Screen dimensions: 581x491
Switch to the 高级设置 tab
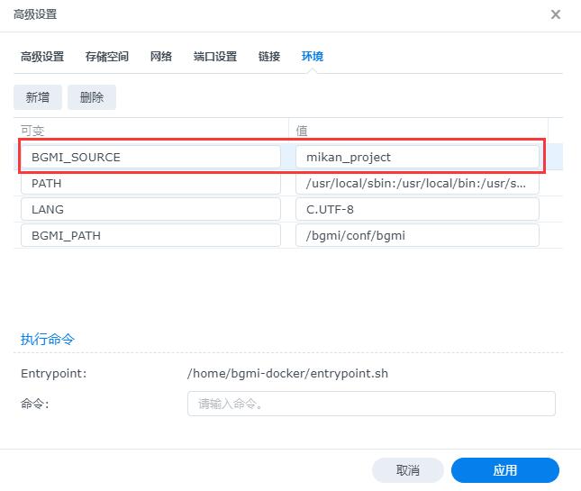click(42, 56)
